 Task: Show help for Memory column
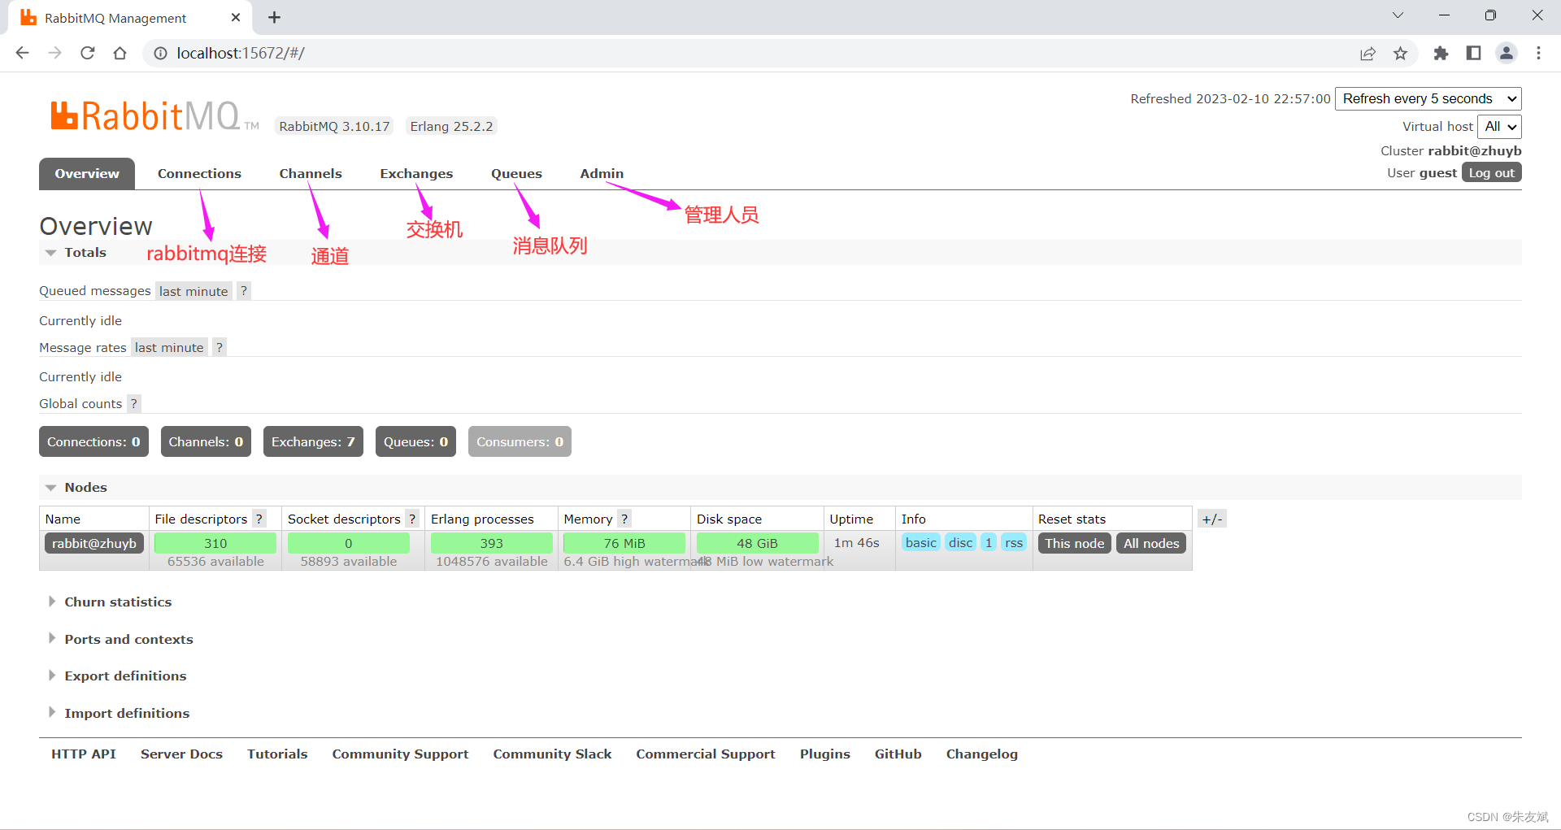(624, 519)
